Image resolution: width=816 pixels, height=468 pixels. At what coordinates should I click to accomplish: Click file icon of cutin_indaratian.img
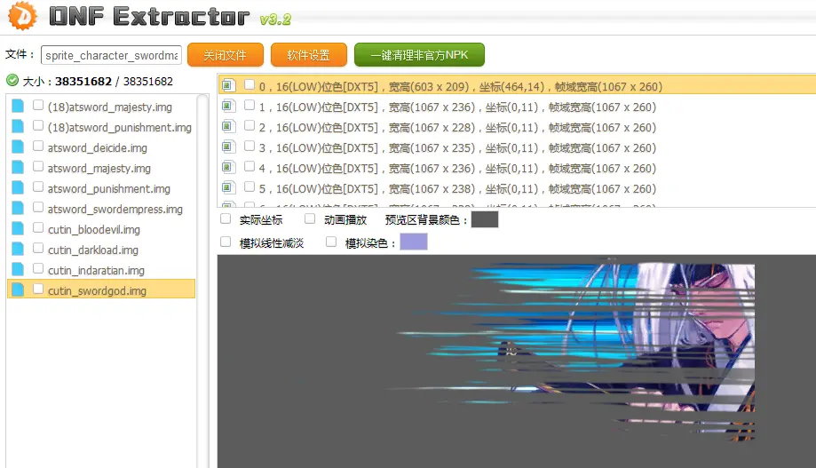(18, 269)
